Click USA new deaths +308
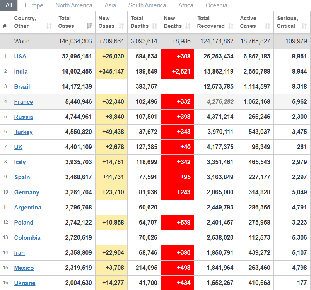 [x=184, y=57]
